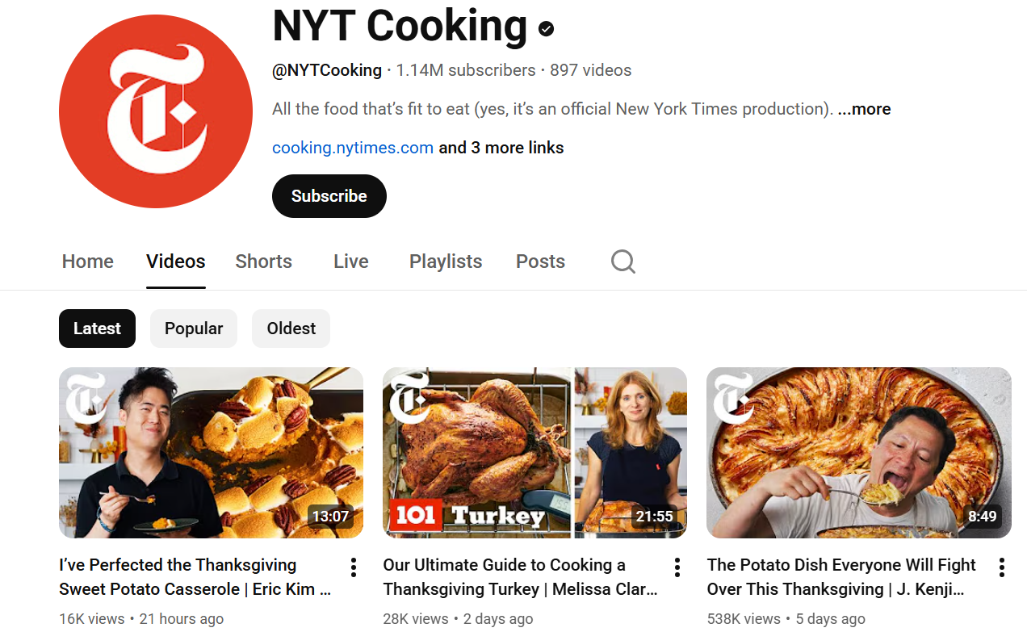Play the 101 Turkey guide video thumbnail
The image size is (1027, 632).
[534, 453]
